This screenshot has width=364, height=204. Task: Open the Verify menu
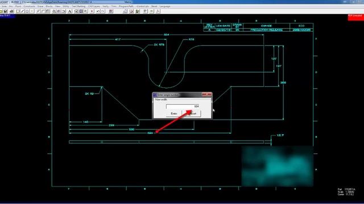coord(105,6)
